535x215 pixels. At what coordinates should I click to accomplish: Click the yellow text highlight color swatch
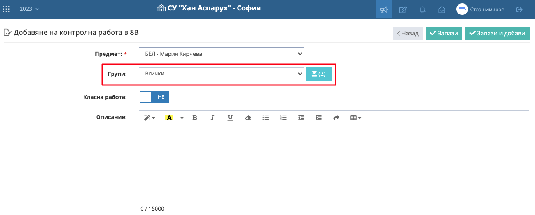(x=169, y=118)
